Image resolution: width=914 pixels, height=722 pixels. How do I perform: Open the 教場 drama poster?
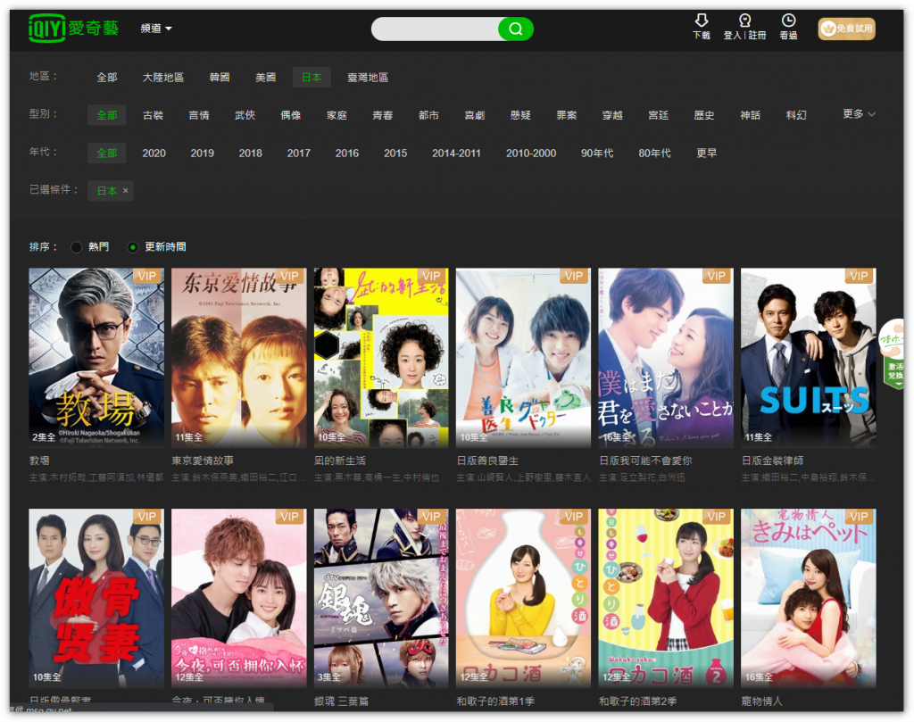pos(96,358)
